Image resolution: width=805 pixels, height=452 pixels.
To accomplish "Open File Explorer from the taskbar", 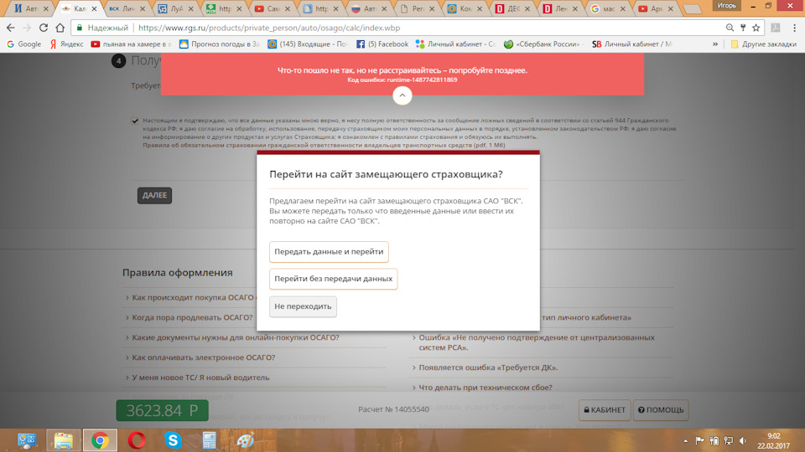I will [x=64, y=440].
